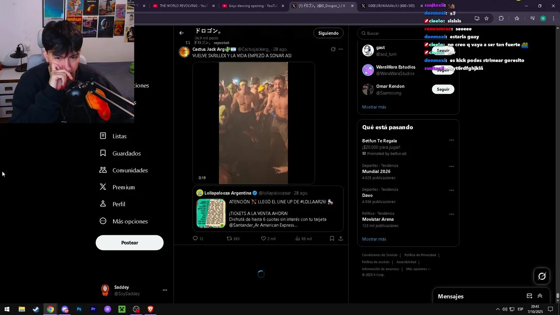Open three-dot menu on the Cactus Jack post
Screen dimensions: 560x315
[341, 49]
